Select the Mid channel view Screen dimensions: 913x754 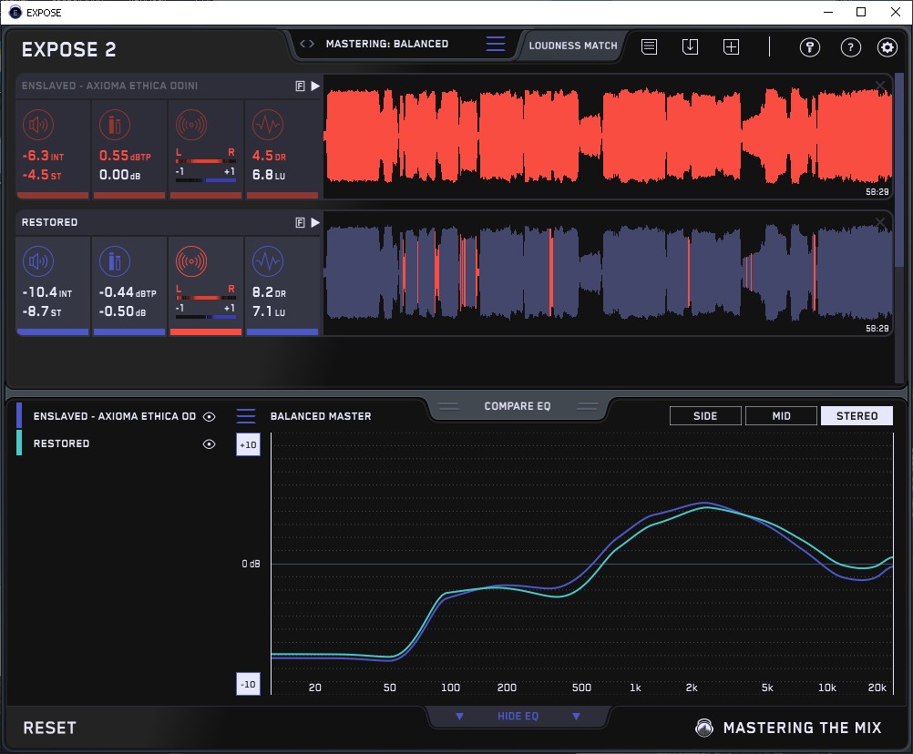point(781,416)
